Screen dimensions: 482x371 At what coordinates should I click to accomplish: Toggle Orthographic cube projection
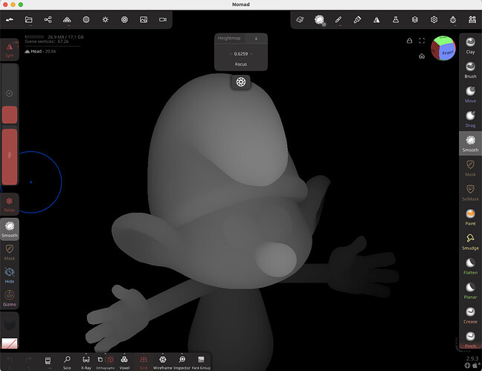110,359
